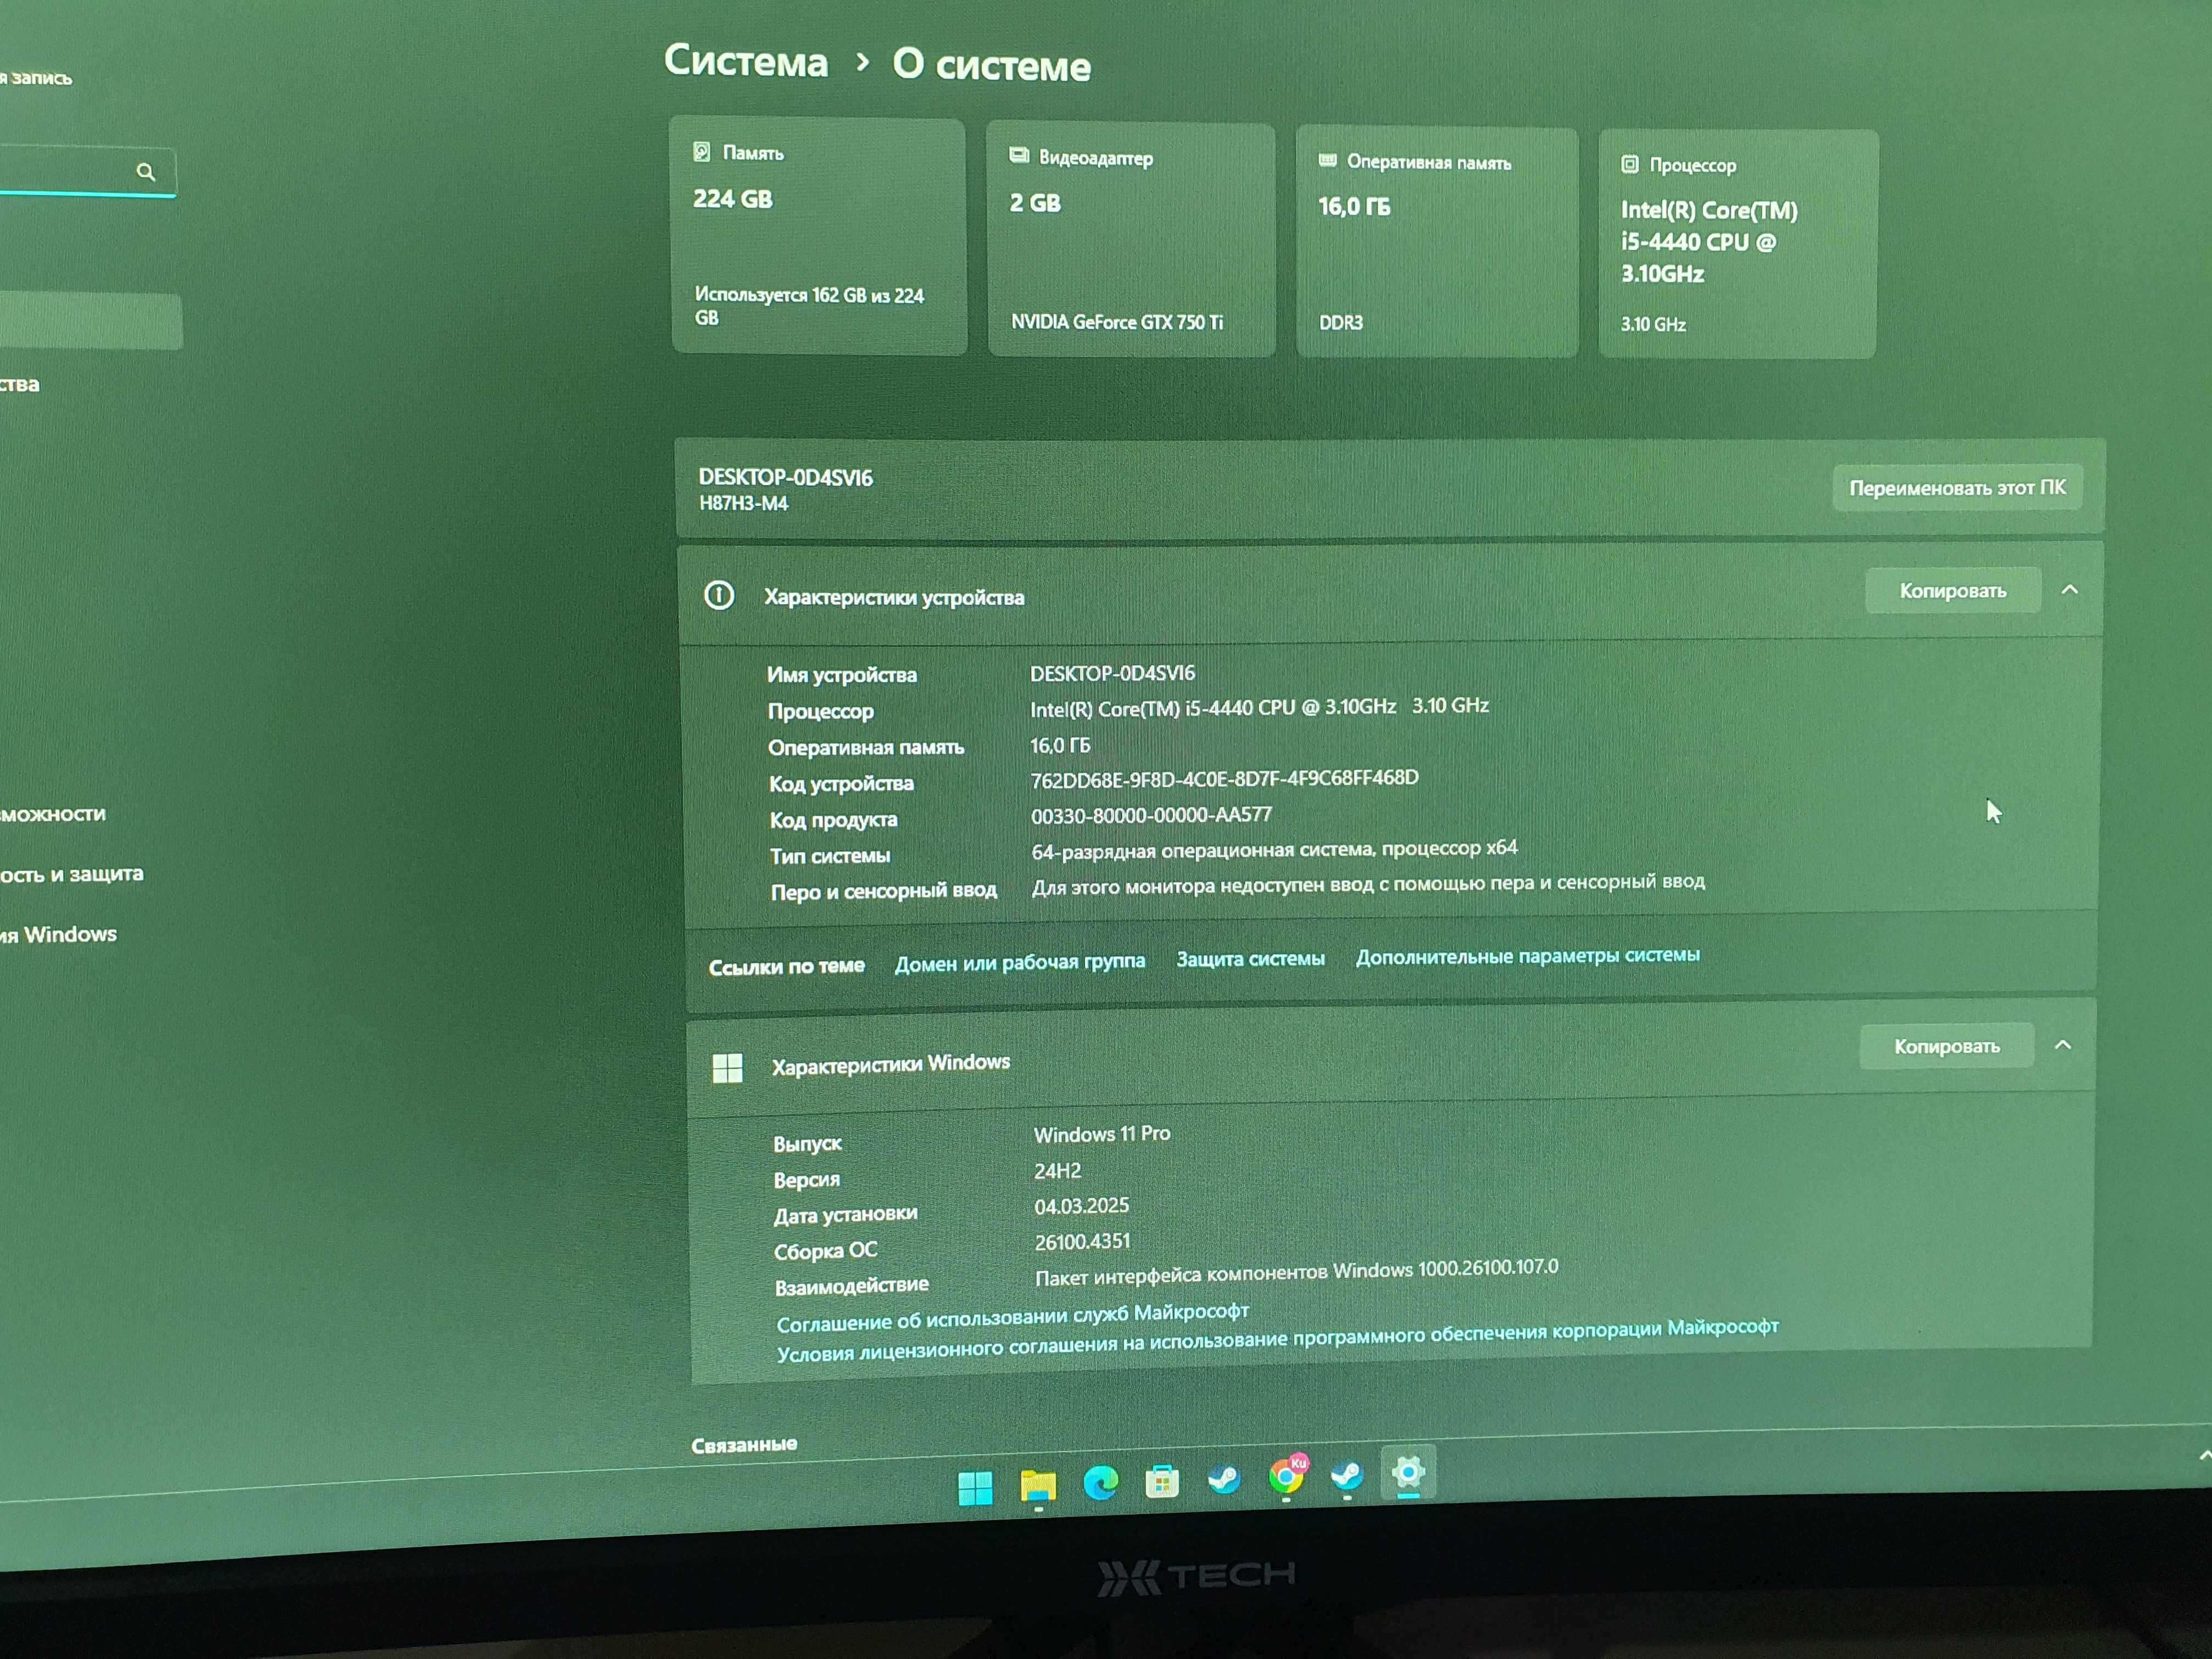Click the Процессор card icon

(1630, 164)
